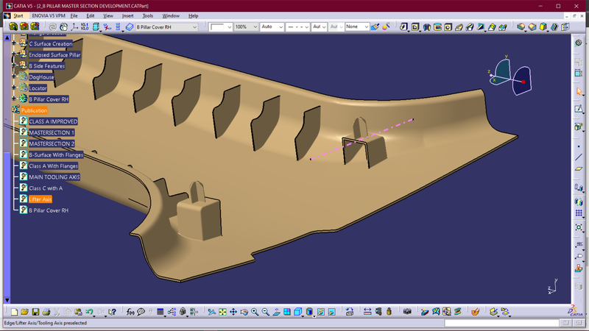
Task: Toggle the Work on Support grid icon
Action: (x=579, y=213)
